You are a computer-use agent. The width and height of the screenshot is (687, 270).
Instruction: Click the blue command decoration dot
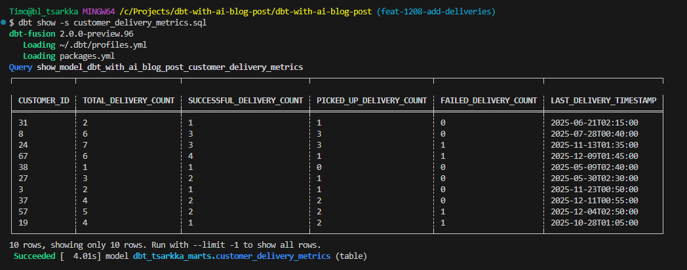tap(3, 22)
